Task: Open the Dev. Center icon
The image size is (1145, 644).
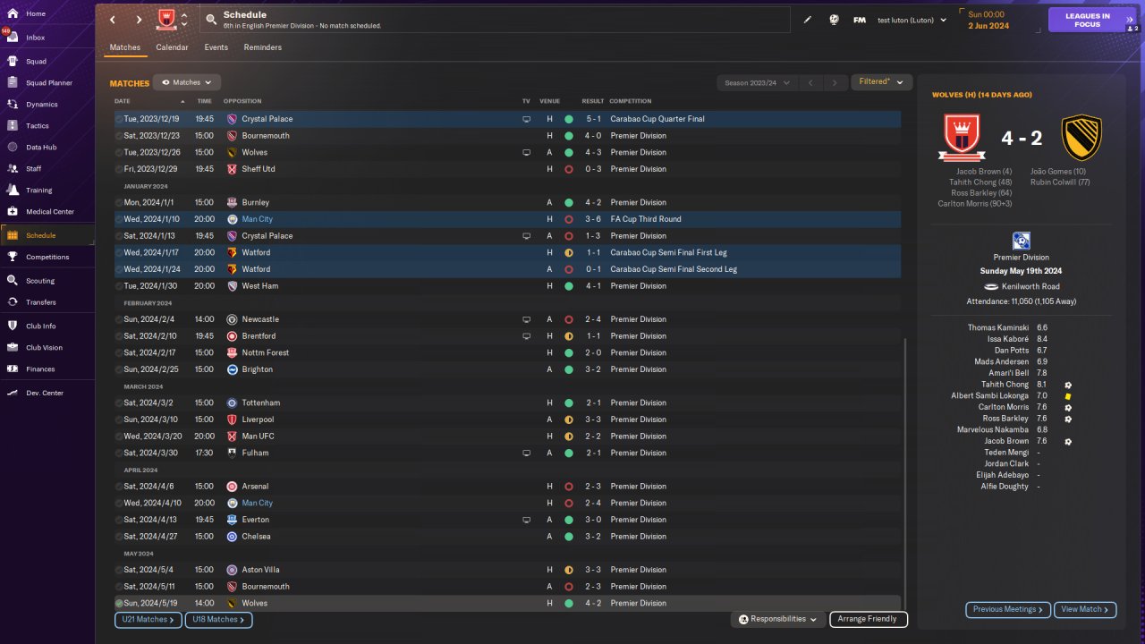Action: point(13,394)
